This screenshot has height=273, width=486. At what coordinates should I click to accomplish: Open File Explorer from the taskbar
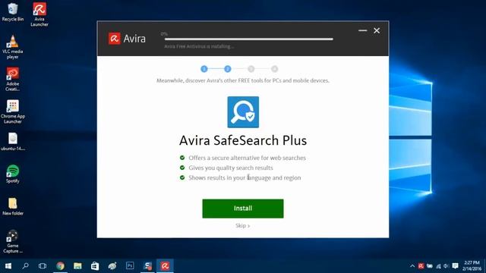pos(77,266)
